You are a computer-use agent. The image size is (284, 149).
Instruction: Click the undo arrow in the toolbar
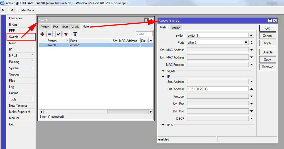tap(4, 10)
